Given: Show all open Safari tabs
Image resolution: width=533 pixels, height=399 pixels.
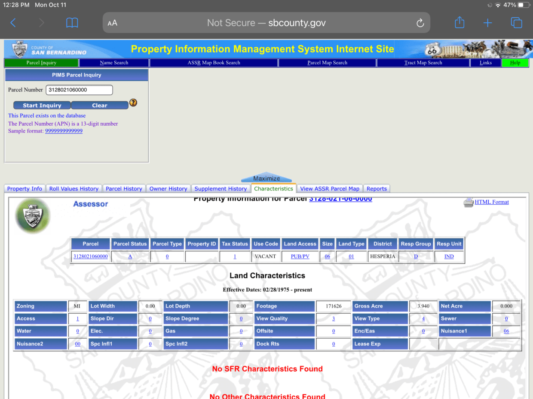Looking at the screenshot, I should (x=516, y=23).
